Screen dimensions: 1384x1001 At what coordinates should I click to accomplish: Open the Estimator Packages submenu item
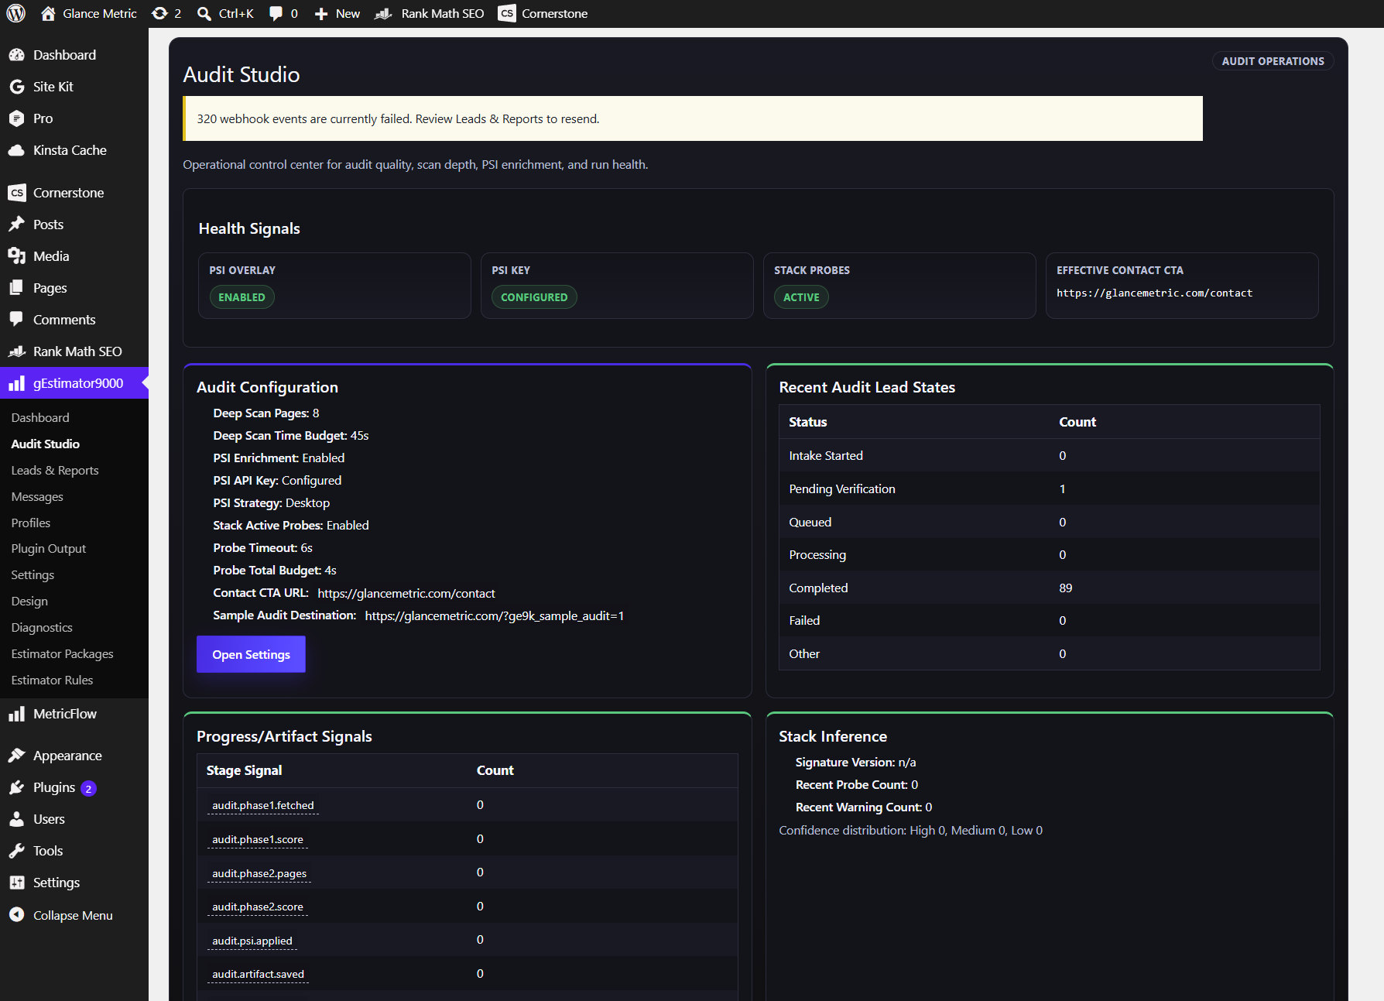(x=62, y=654)
